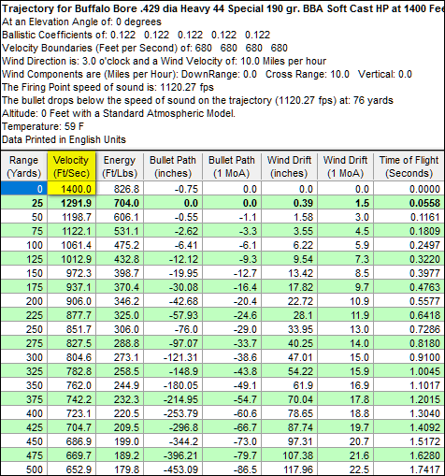Click time of flight value 0.1161

[409, 217]
